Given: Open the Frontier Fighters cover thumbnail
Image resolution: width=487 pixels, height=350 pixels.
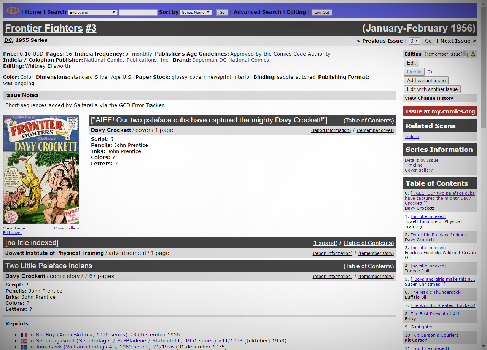Looking at the screenshot, I should coord(41,170).
